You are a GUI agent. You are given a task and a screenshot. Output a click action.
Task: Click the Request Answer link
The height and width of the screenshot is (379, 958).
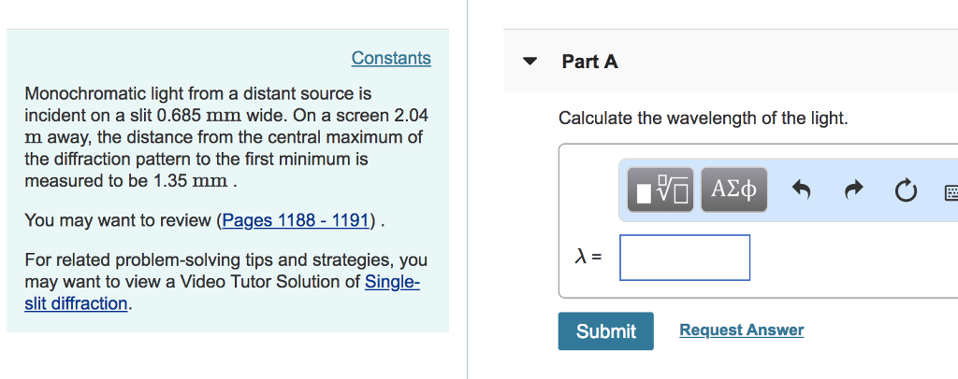(x=741, y=330)
